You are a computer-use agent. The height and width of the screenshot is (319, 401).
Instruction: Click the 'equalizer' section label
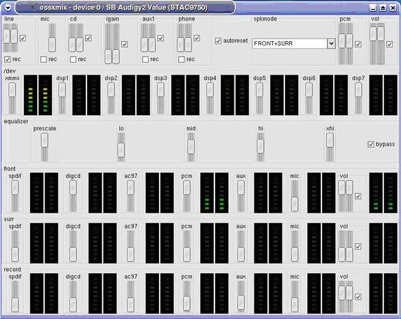click(16, 122)
